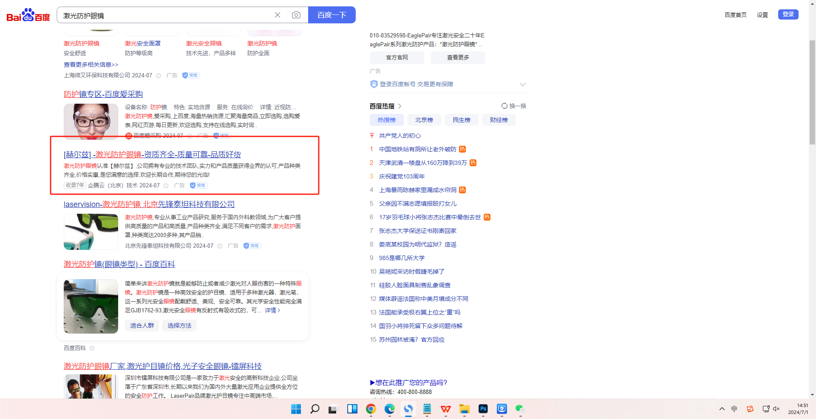
Task: Click the 换一换 refresh icon
Action: point(504,106)
